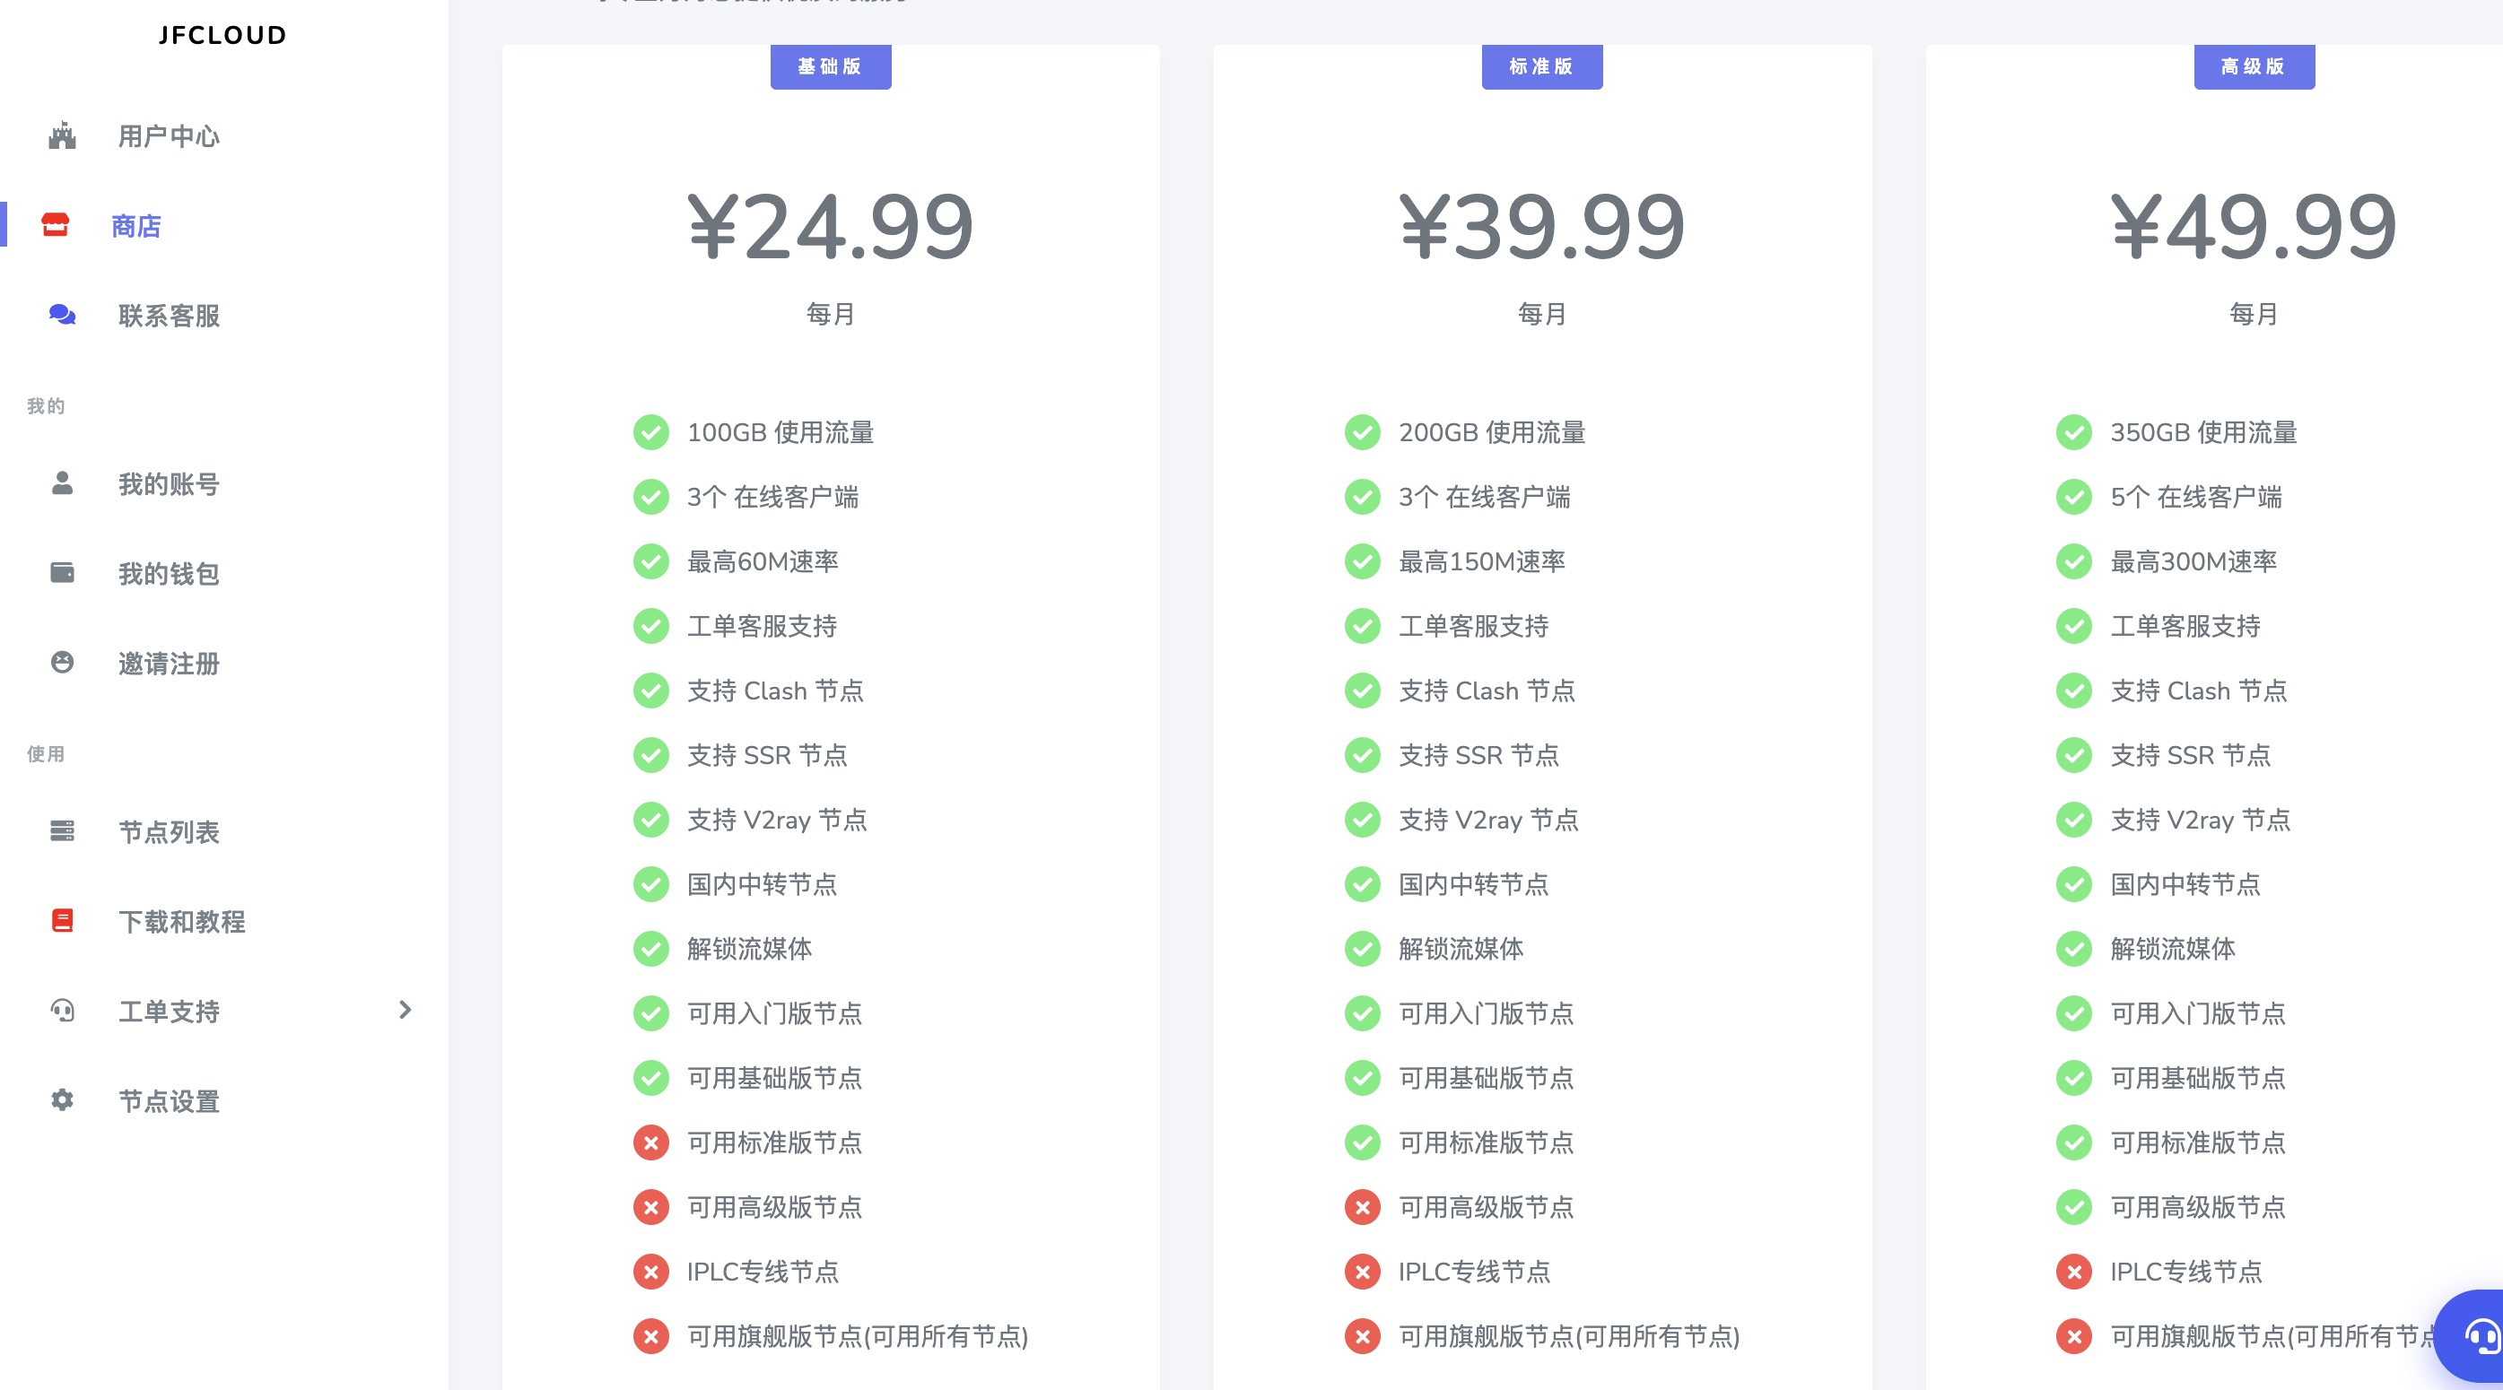Open 节点设置 from the sidebar
The width and height of the screenshot is (2503, 1390).
coord(169,1099)
